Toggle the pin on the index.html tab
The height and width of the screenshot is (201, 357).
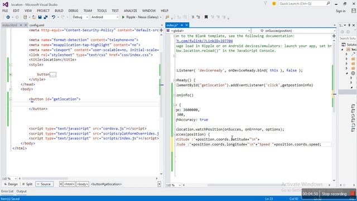tap(21, 25)
